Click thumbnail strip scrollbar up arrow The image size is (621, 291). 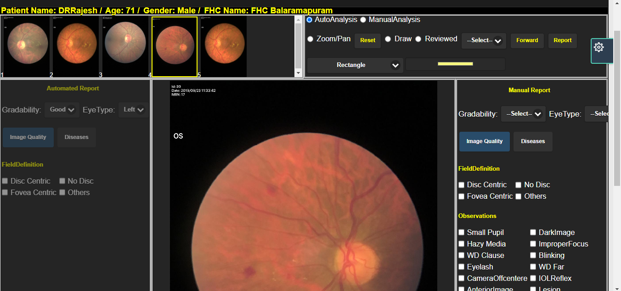(299, 19)
